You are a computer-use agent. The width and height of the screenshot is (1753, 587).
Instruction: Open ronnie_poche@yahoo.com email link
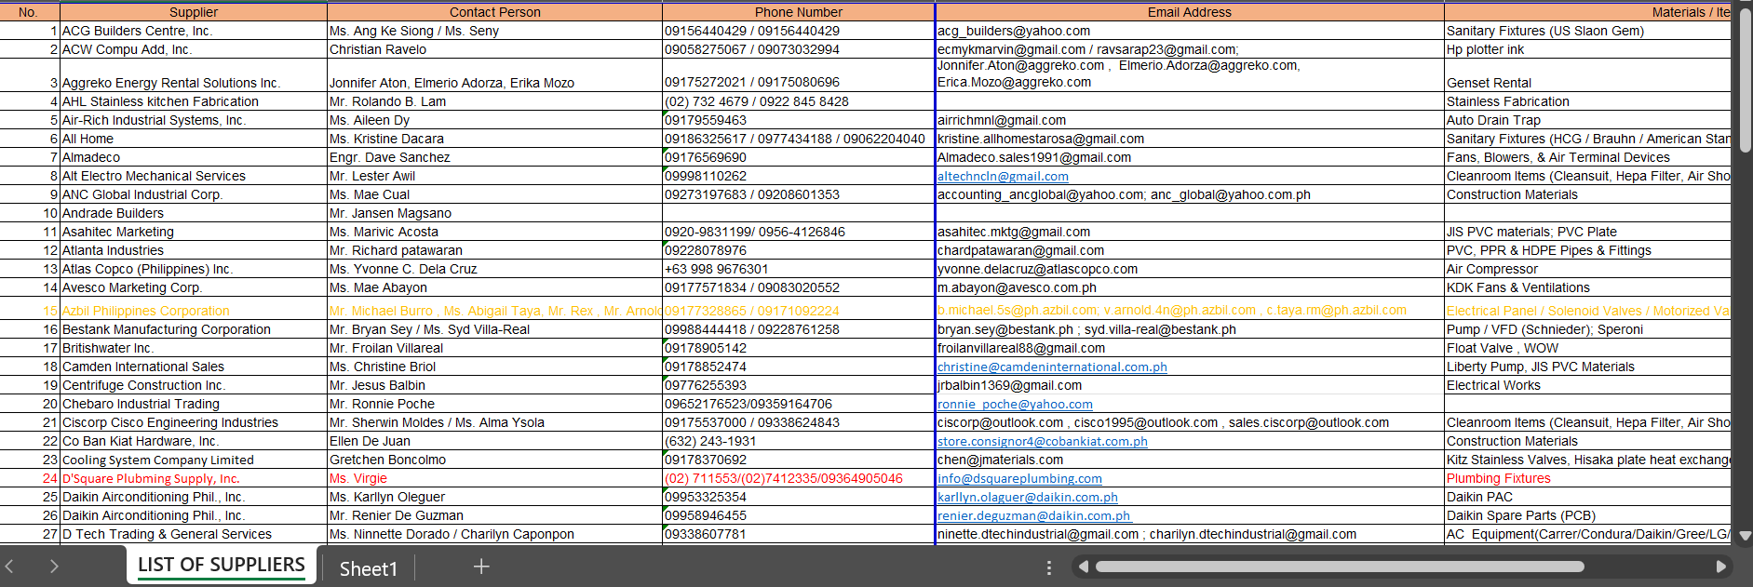(x=1015, y=404)
